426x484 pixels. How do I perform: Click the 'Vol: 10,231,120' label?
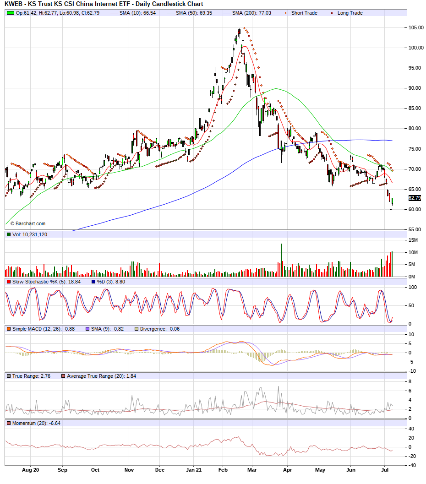[30, 234]
